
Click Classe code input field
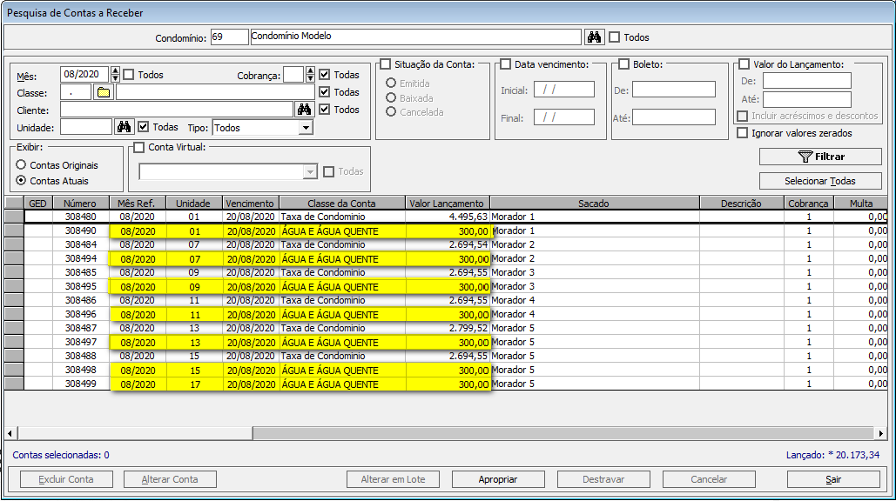coord(76,92)
